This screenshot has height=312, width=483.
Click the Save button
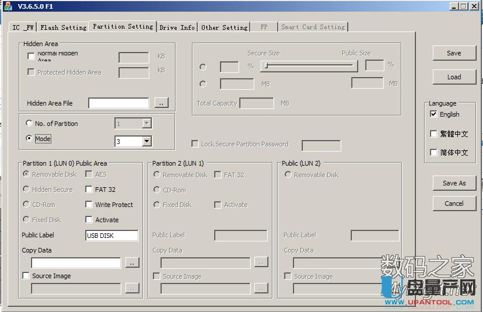pos(454,53)
